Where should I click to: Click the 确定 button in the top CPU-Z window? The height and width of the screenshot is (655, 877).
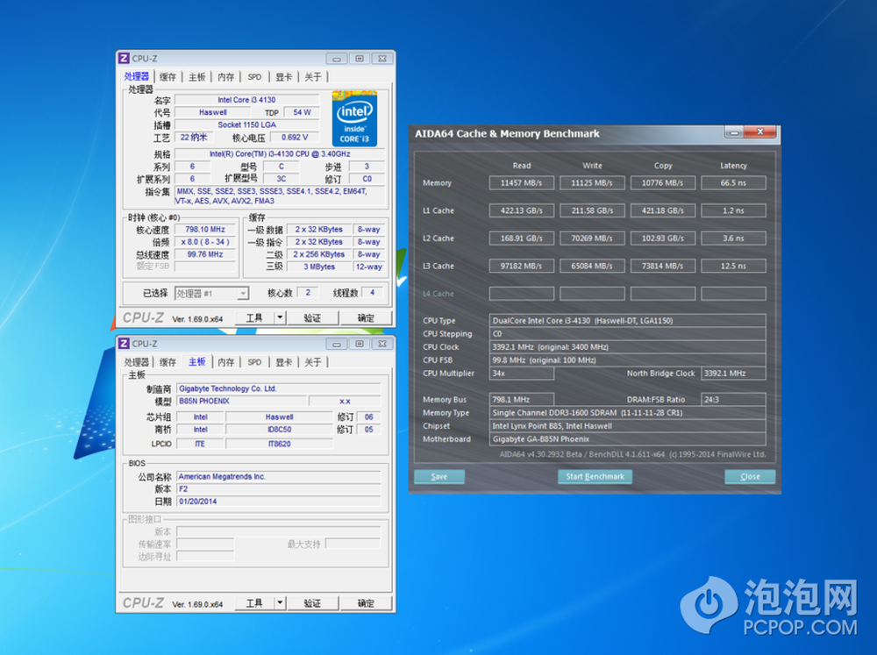click(366, 317)
